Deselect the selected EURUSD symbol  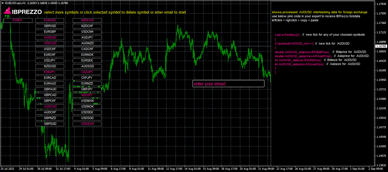(x=50, y=20)
